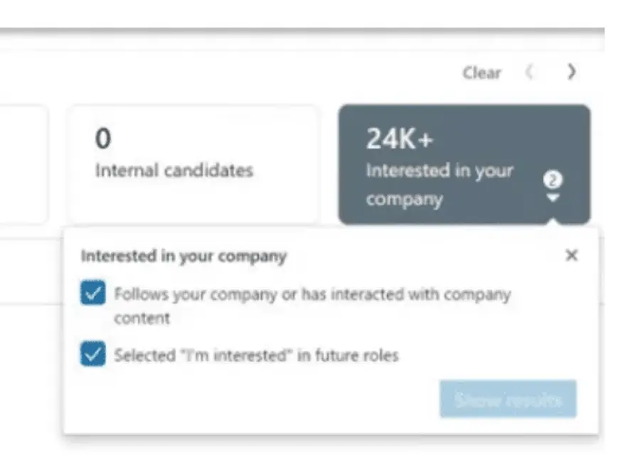The height and width of the screenshot is (469, 640).
Task: Disable 'Selected I'm interested in future roles'
Action: click(92, 353)
